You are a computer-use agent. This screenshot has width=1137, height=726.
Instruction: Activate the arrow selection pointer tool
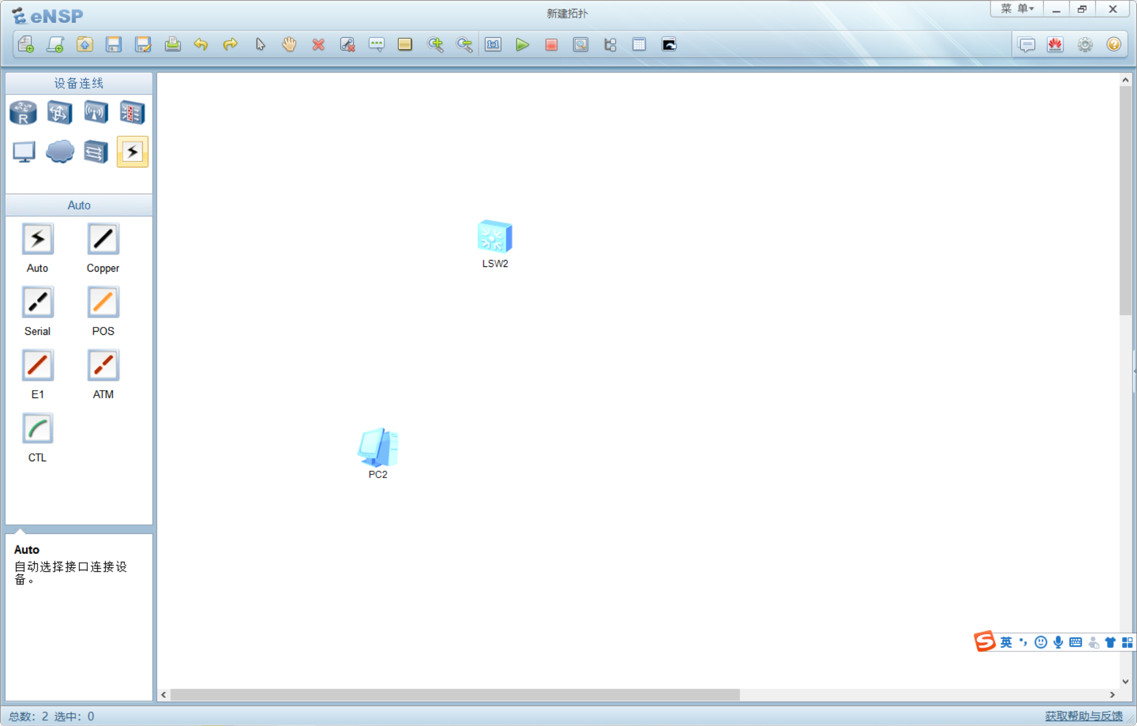click(260, 45)
